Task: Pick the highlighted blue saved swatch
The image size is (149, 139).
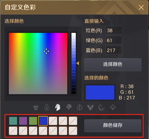Action: click(x=43, y=121)
